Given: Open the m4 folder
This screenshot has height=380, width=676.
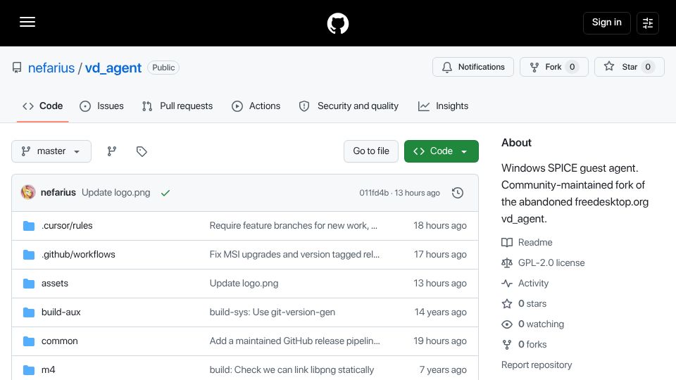Looking at the screenshot, I should (x=49, y=370).
